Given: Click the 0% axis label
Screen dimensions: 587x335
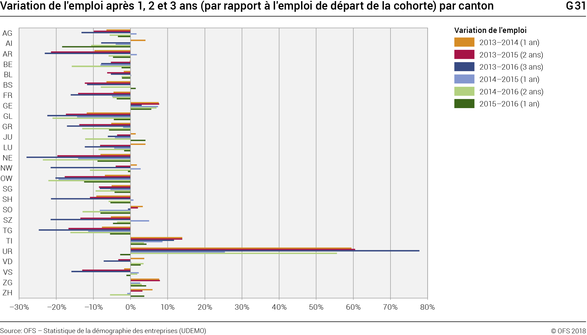Looking at the screenshot, I should [131, 307].
